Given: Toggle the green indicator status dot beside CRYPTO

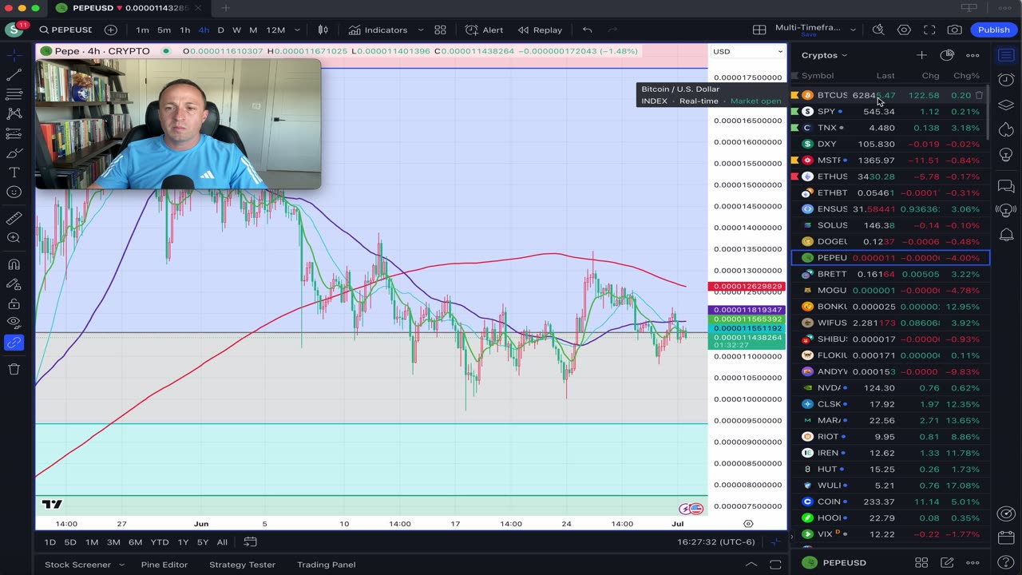Looking at the screenshot, I should (x=166, y=51).
